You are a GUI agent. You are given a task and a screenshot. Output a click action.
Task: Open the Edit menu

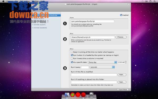(22, 1)
